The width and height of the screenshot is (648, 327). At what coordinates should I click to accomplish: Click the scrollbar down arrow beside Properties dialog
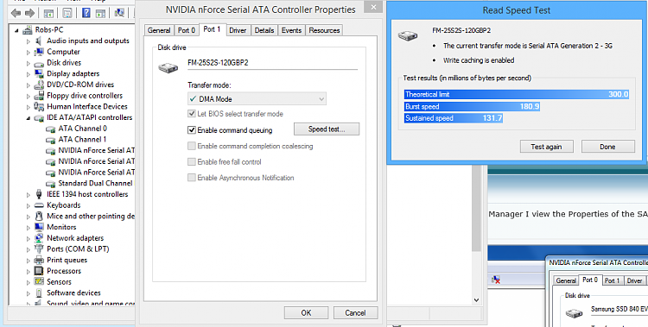[476, 300]
